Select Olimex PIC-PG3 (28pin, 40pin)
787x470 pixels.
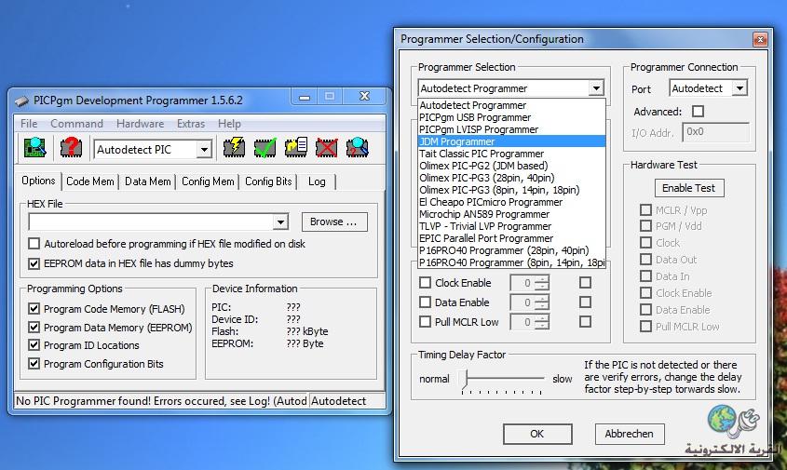(511, 178)
